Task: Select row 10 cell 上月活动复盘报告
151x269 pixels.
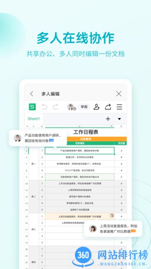Action: tap(80, 183)
